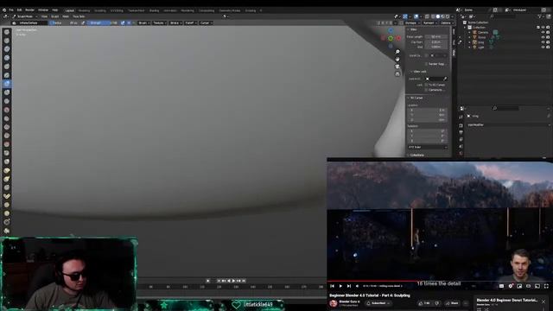The height and width of the screenshot is (311, 553).
Task: Like the YouTube video
Action: [424, 303]
